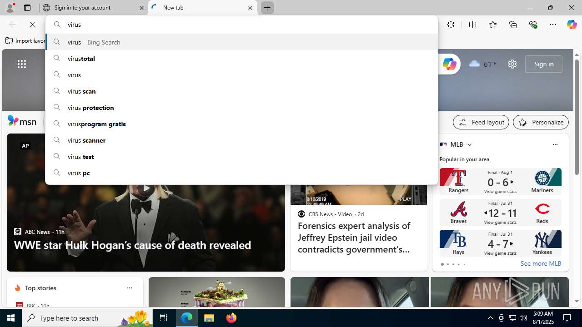This screenshot has height=327, width=582.
Task: Open the MSN app launcher grid
Action: click(x=21, y=64)
